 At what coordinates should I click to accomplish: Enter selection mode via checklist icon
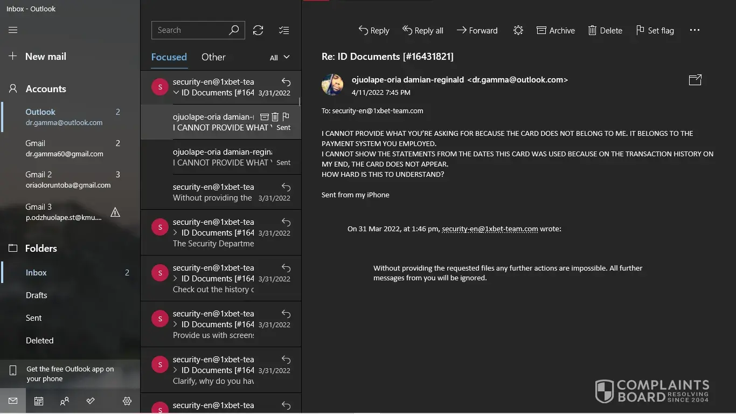coord(284,30)
